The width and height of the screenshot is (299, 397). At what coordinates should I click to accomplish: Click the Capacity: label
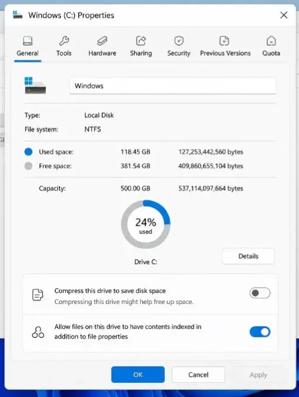tap(52, 189)
